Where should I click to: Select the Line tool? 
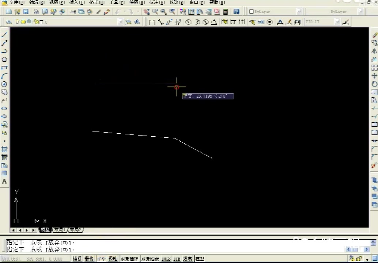(x=4, y=35)
